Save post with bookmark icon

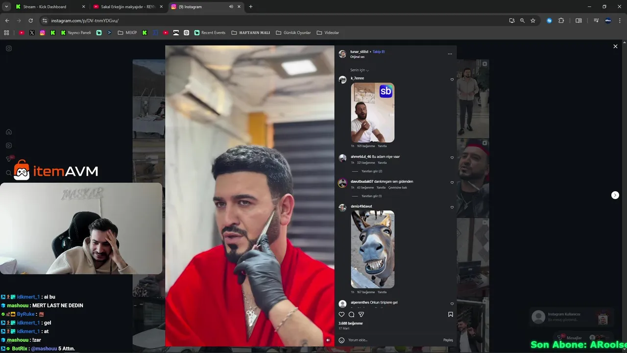[450, 314]
